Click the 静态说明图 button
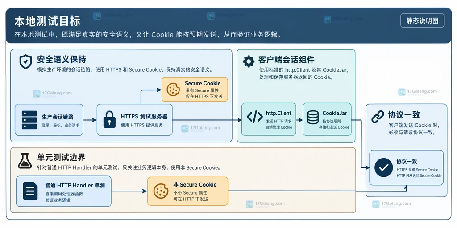This screenshot has height=228, width=457. click(x=422, y=20)
